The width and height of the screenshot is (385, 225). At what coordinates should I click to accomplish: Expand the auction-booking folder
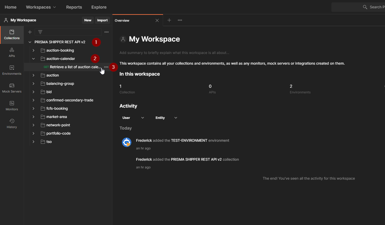pos(33,50)
